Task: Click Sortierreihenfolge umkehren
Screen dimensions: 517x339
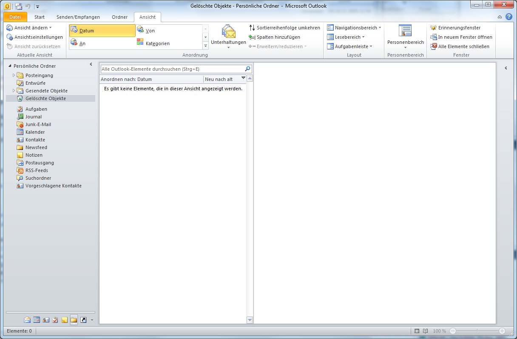Action: [284, 28]
